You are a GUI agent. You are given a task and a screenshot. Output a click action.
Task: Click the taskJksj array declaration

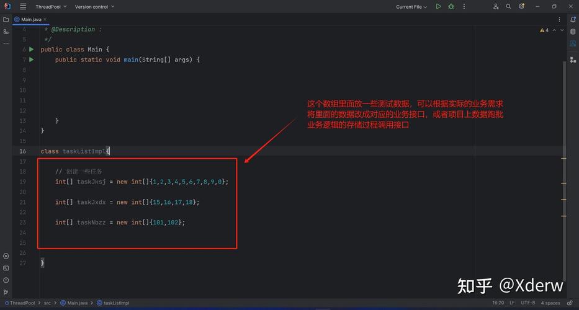[141, 182]
